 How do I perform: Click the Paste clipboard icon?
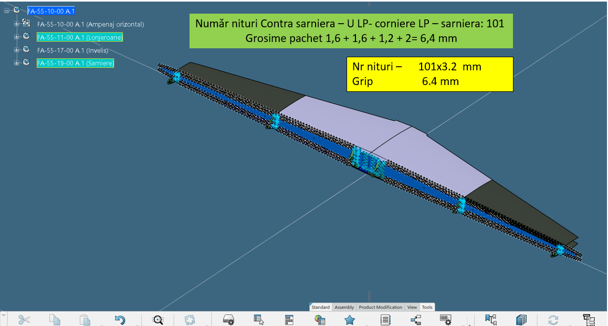[x=85, y=319]
